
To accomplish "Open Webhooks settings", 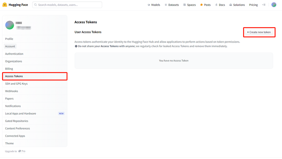I will click(35, 91).
